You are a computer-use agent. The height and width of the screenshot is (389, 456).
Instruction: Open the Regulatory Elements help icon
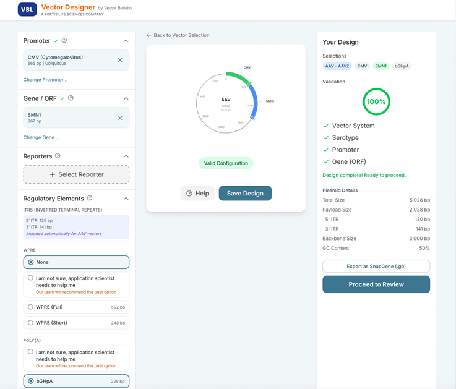pyautogui.click(x=90, y=199)
